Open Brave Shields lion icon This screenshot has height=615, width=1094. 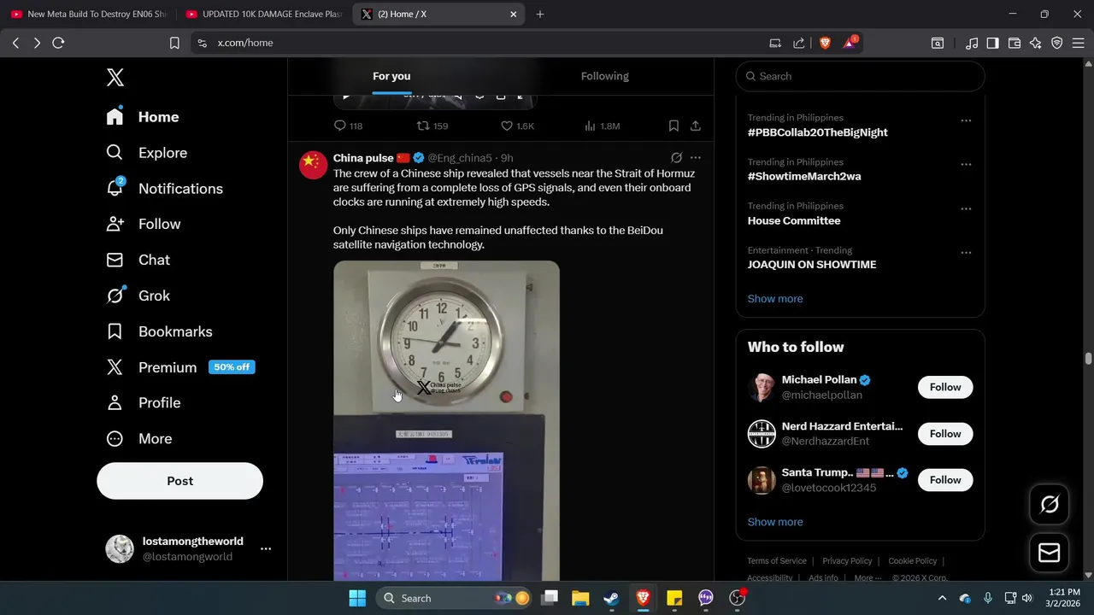[825, 43]
